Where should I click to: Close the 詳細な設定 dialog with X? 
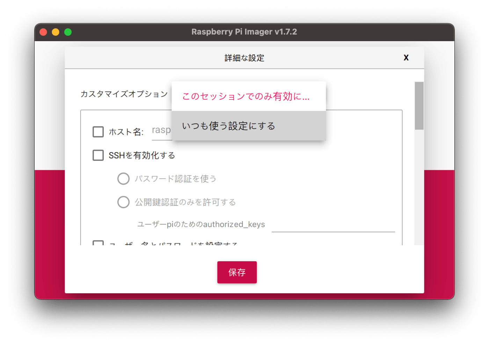(x=406, y=58)
